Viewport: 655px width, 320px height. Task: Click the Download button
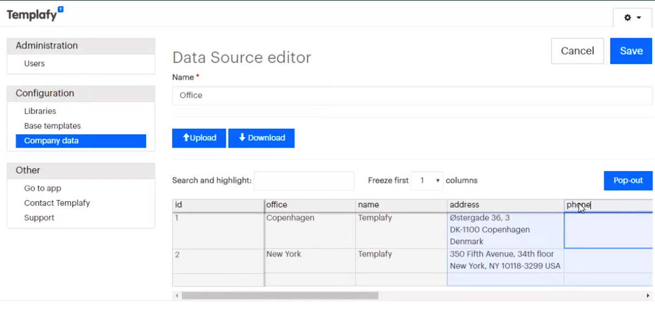tap(261, 138)
